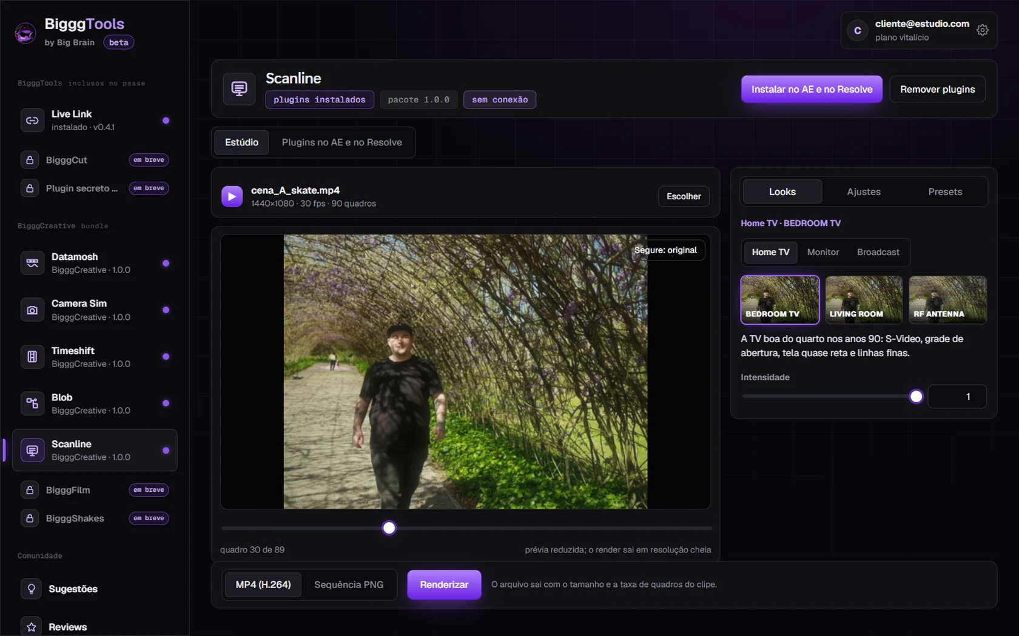Click the BigggTools brain logo icon
1019x636 pixels.
(25, 33)
